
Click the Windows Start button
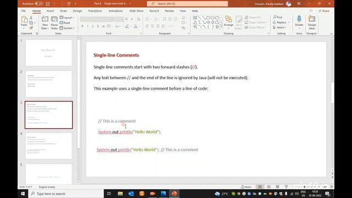click(23, 194)
